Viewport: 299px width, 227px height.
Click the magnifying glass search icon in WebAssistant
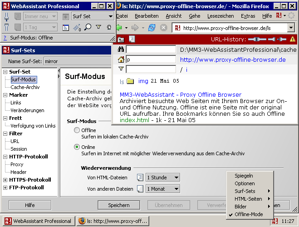(88, 27)
